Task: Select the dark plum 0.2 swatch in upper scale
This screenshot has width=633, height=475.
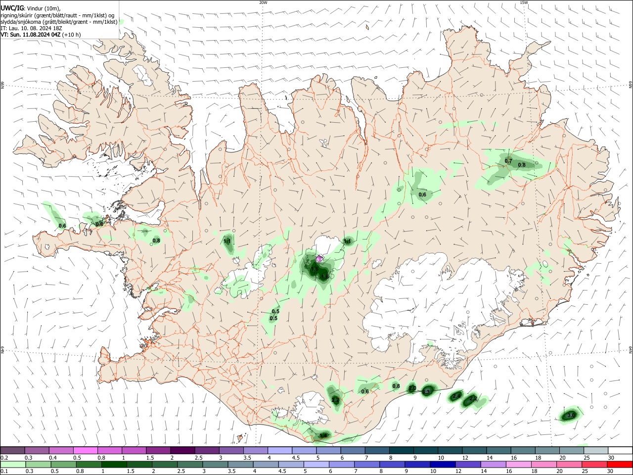Action: point(12,450)
